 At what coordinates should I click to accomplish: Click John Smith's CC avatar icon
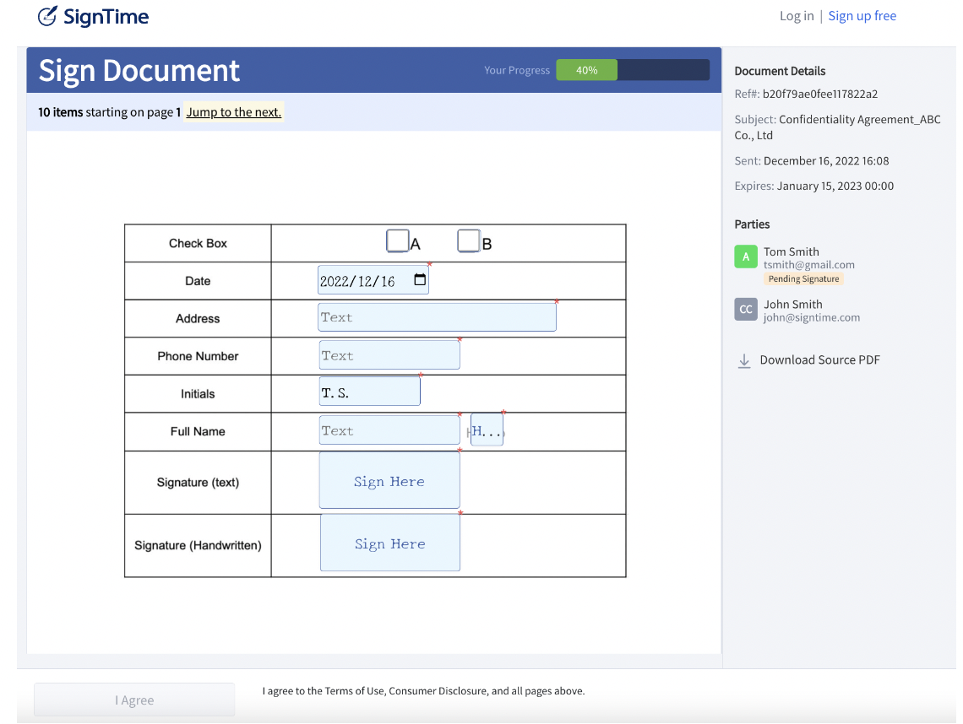[746, 310]
